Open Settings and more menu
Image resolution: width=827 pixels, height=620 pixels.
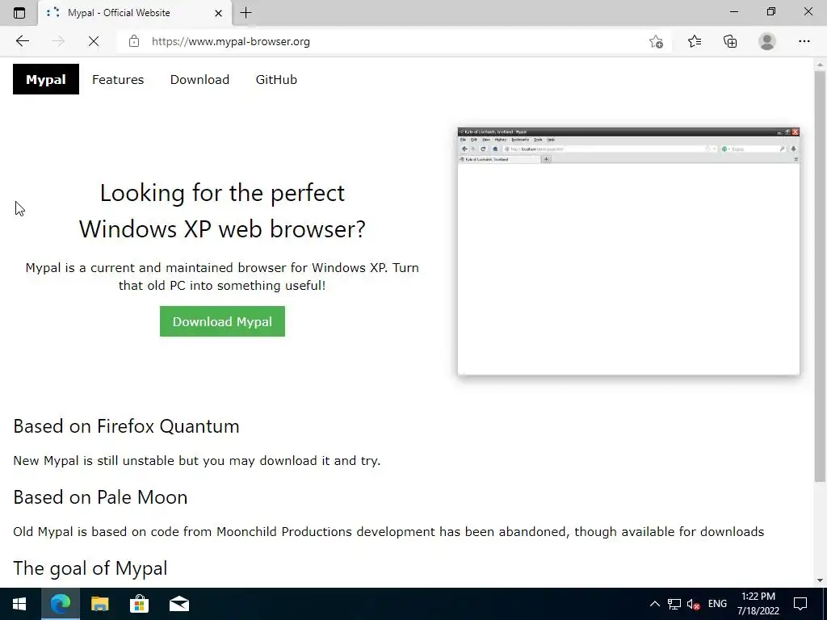pyautogui.click(x=804, y=41)
